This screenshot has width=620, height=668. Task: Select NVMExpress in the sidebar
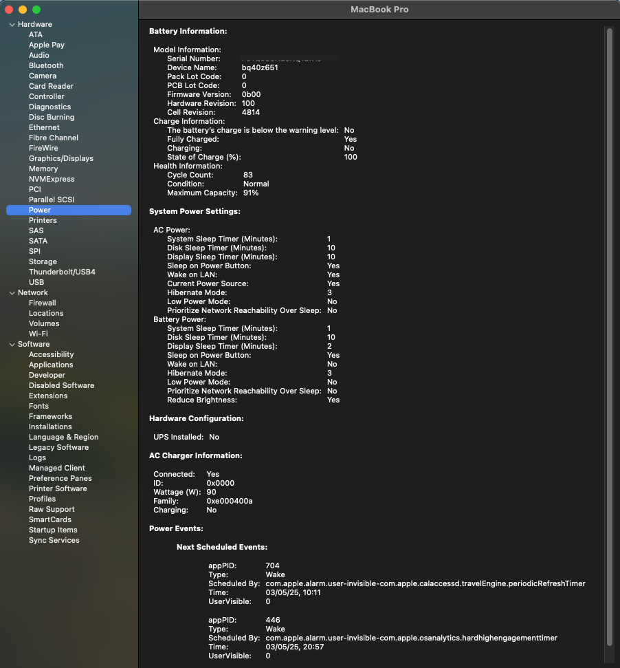click(52, 179)
